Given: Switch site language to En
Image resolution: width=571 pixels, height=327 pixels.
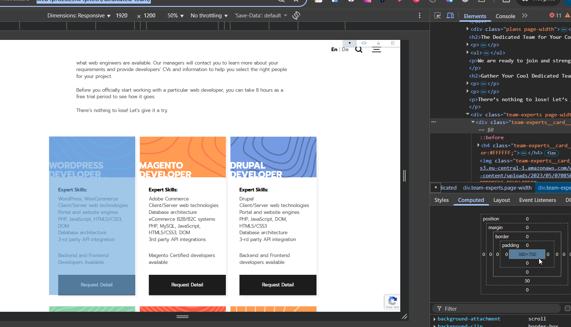Looking at the screenshot, I should point(334,49).
